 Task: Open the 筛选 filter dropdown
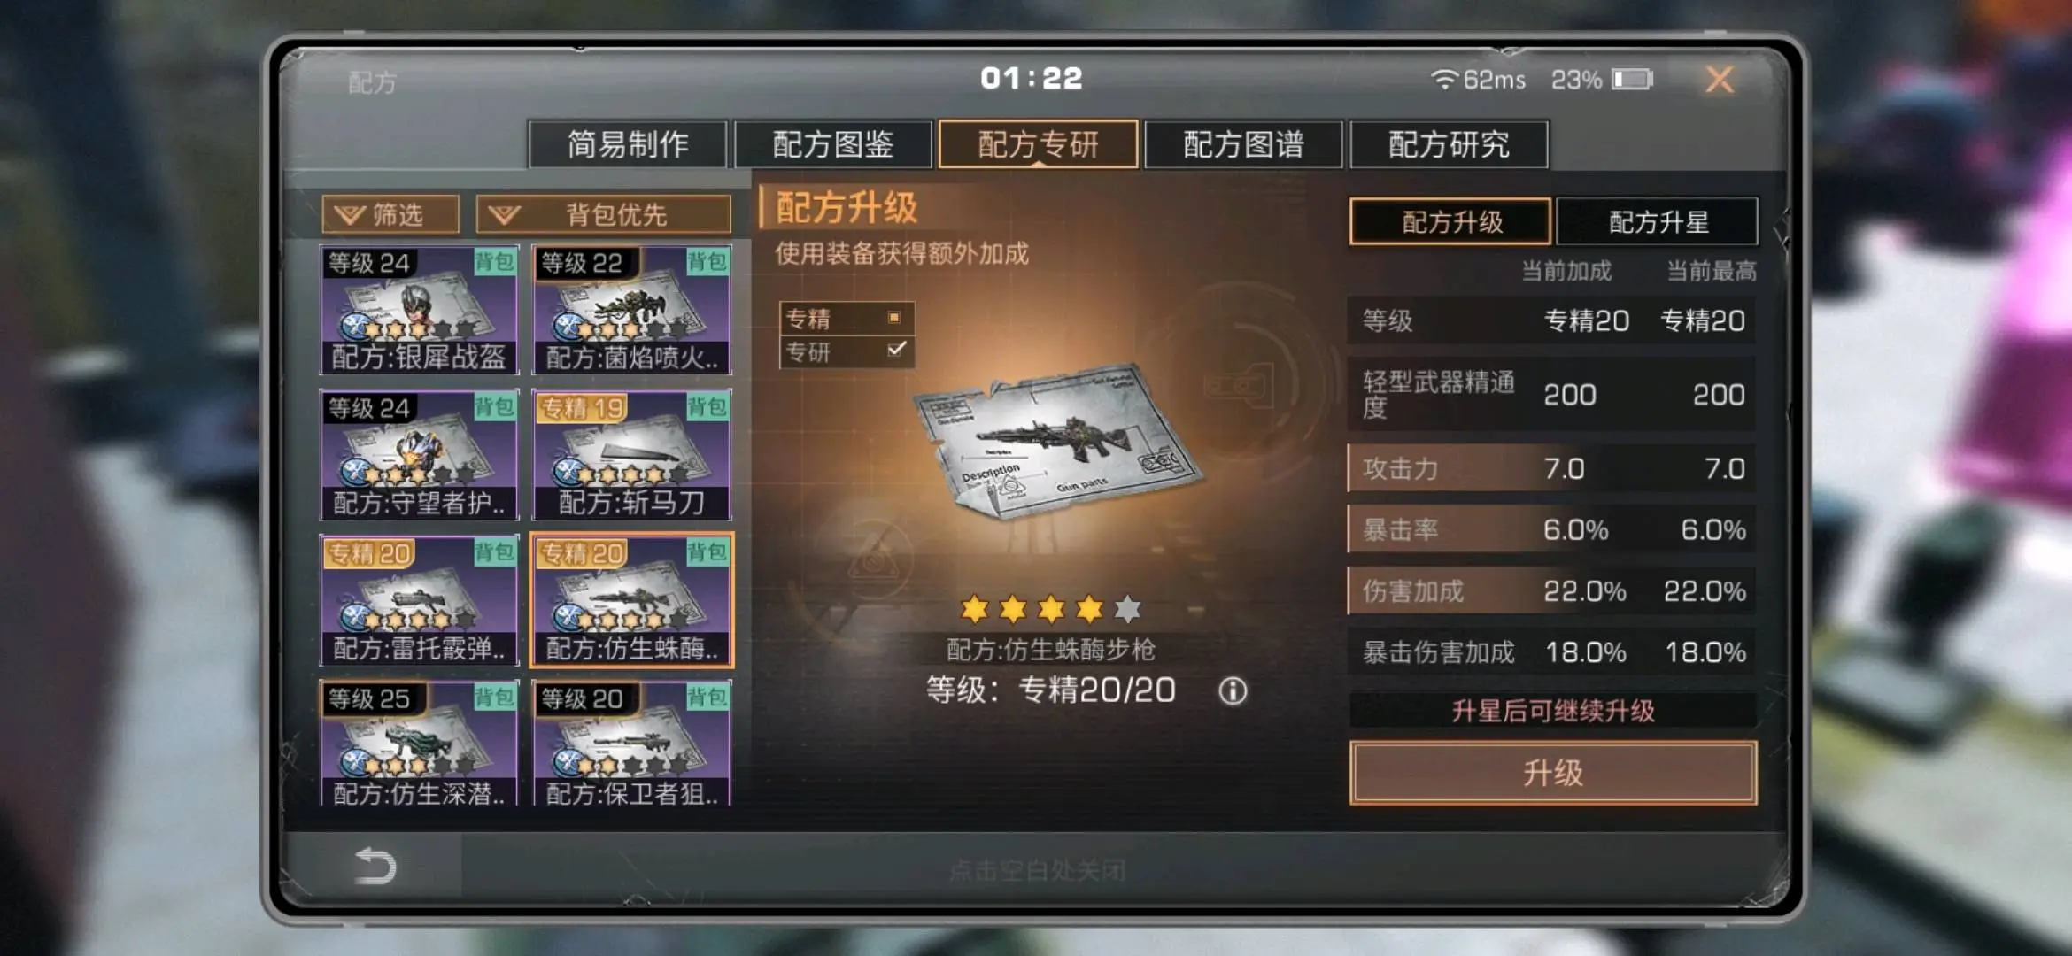390,214
